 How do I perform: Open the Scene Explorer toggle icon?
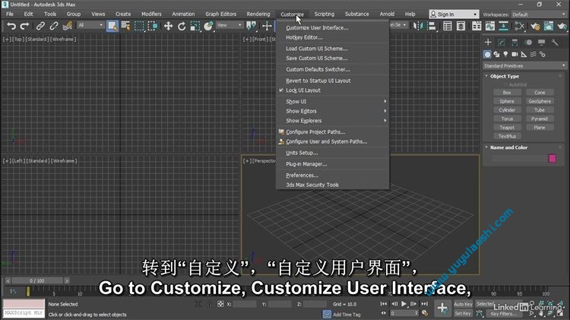(x=448, y=26)
